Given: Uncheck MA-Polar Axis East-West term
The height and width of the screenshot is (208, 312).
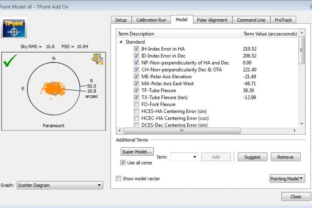Looking at the screenshot, I should (x=136, y=83).
